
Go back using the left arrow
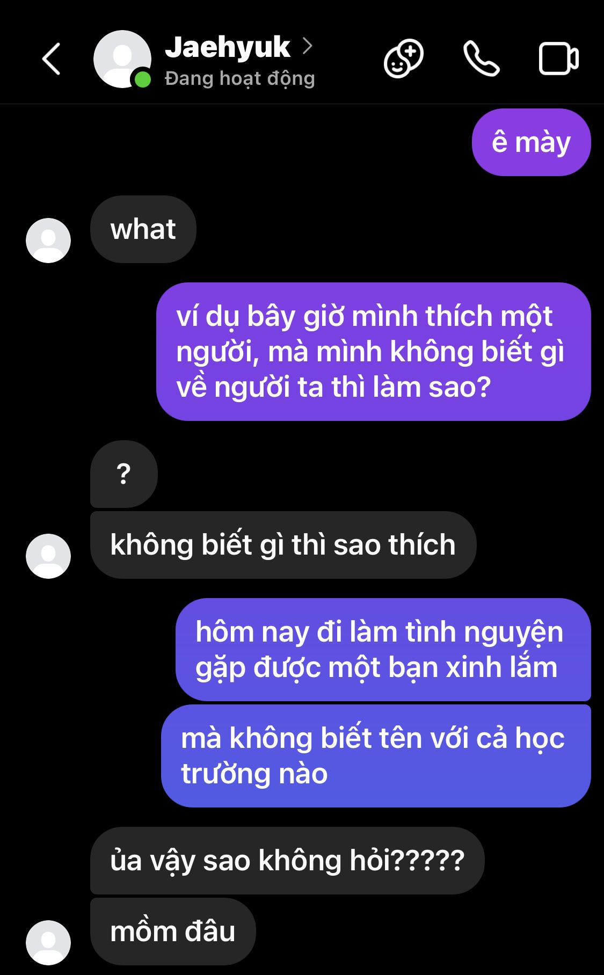pyautogui.click(x=52, y=59)
